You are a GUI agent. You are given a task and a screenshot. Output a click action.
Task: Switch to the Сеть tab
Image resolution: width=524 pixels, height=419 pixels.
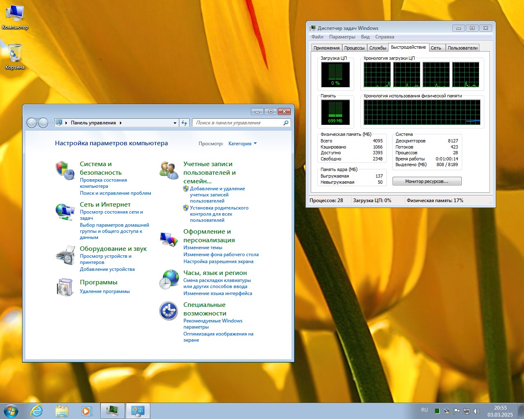(x=436, y=48)
